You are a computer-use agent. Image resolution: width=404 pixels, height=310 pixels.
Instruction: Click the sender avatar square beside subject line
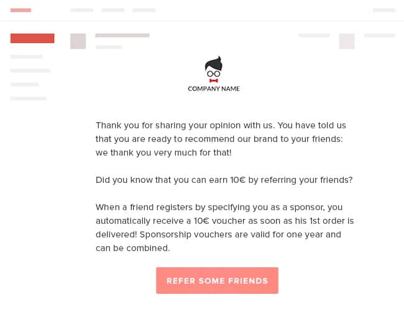pos(78,41)
